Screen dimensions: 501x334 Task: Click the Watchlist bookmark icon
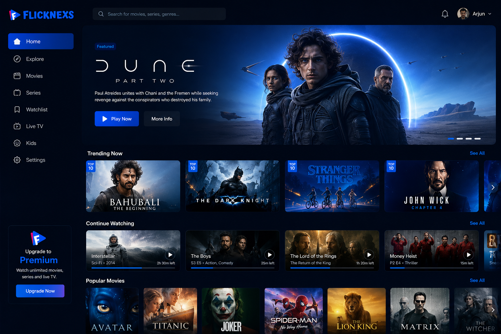[x=17, y=110]
